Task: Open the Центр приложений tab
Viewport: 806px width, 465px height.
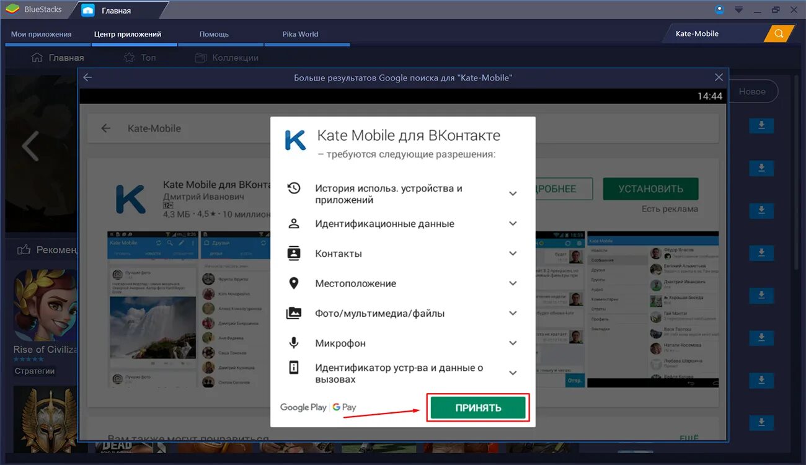Action: coord(128,34)
